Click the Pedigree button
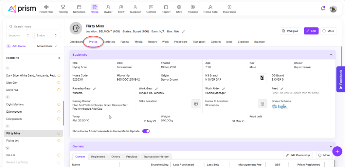The image size is (345, 167). pos(290,31)
